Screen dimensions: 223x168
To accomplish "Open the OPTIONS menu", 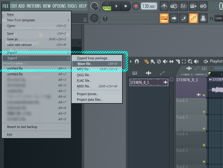I will point(59,6).
